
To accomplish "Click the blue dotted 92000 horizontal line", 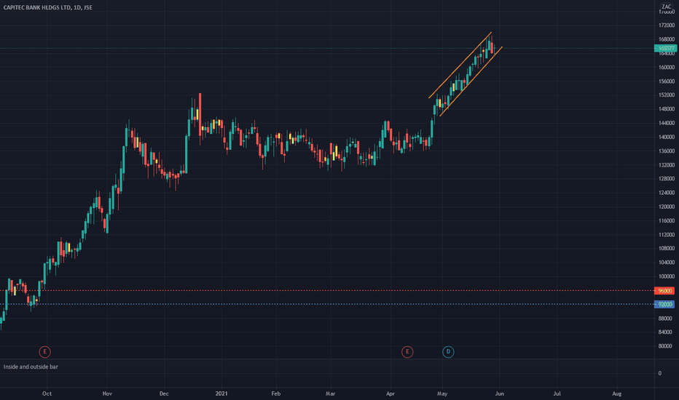I will [x=327, y=305].
